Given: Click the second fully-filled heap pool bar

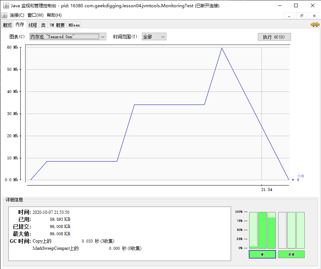Looking at the screenshot, I should (263, 230).
